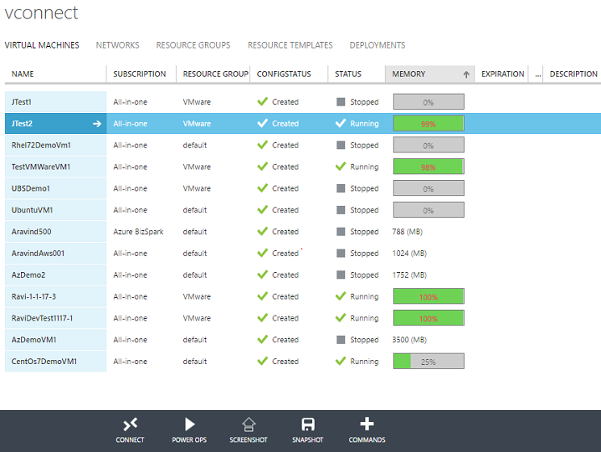Open Power Ops play icon
The height and width of the screenshot is (452, 601).
tap(189, 424)
